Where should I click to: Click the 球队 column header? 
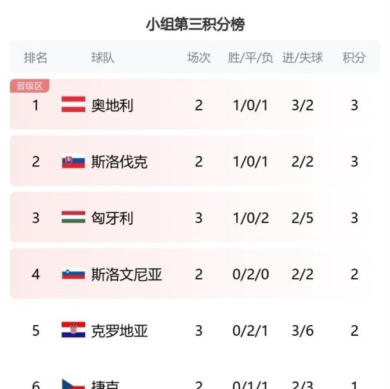click(103, 57)
